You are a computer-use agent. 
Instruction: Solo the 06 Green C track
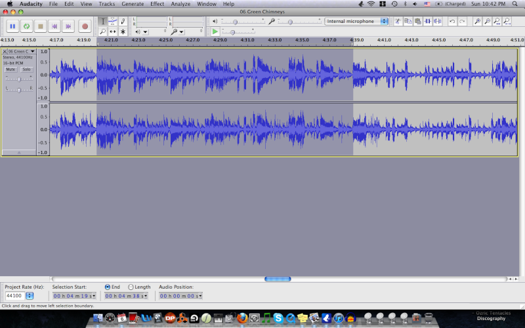tap(26, 70)
